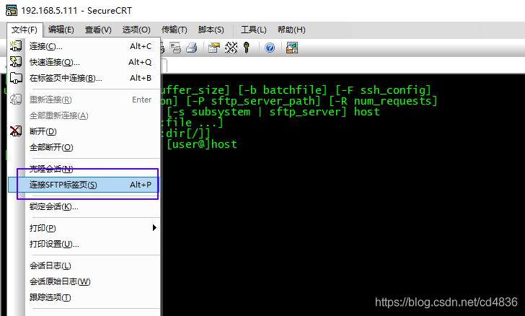
Task: Open session options toolbar icon
Action: pyautogui.click(x=214, y=48)
